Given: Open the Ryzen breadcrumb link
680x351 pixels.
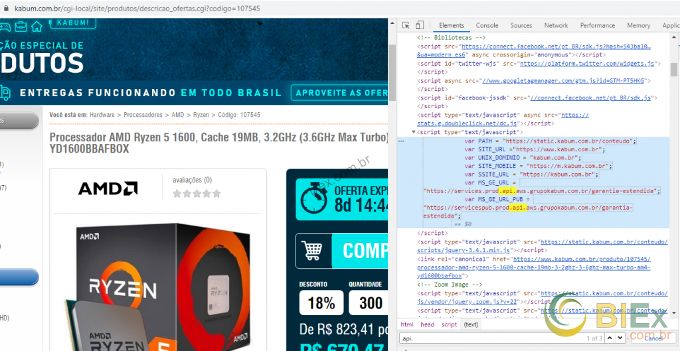Looking at the screenshot, I should tap(201, 115).
